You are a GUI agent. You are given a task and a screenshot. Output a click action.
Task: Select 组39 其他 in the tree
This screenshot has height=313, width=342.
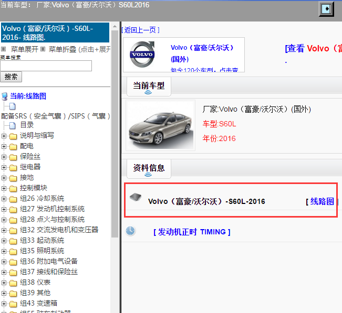[x=35, y=293]
